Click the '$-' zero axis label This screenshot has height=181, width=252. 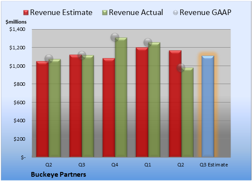(x=23, y=157)
